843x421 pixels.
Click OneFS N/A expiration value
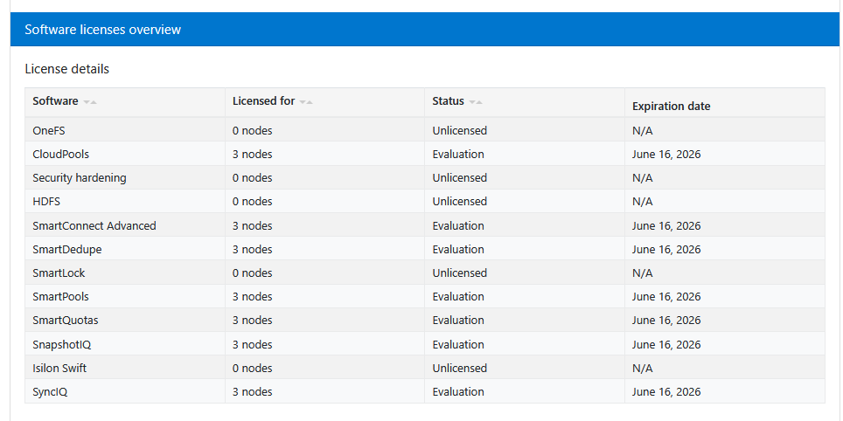(x=643, y=130)
